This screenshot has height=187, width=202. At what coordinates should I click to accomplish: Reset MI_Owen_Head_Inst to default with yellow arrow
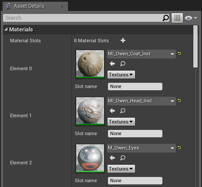tap(179, 101)
